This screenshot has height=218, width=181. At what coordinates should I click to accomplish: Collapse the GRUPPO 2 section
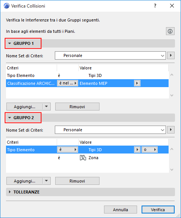click(9, 118)
